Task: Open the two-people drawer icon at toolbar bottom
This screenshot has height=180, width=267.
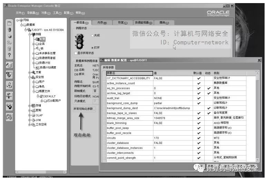Action: 9,117
